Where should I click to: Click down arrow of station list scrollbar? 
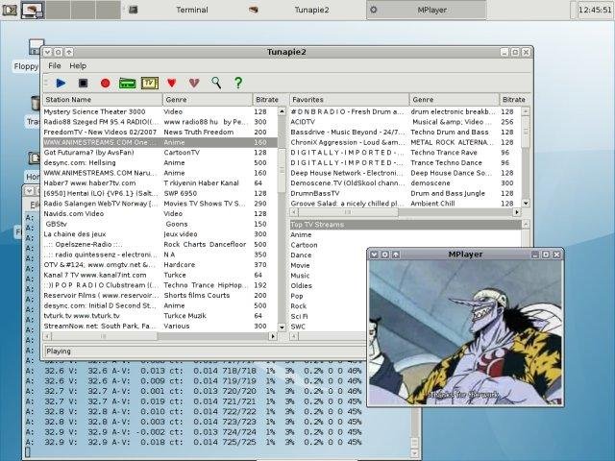click(283, 328)
